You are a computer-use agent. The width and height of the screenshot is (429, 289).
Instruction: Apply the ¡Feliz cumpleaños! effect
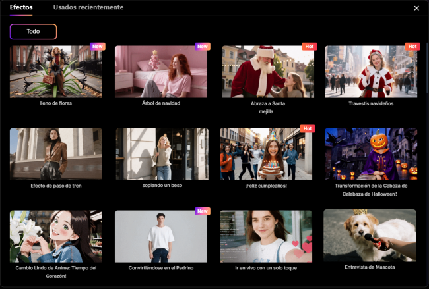267,154
